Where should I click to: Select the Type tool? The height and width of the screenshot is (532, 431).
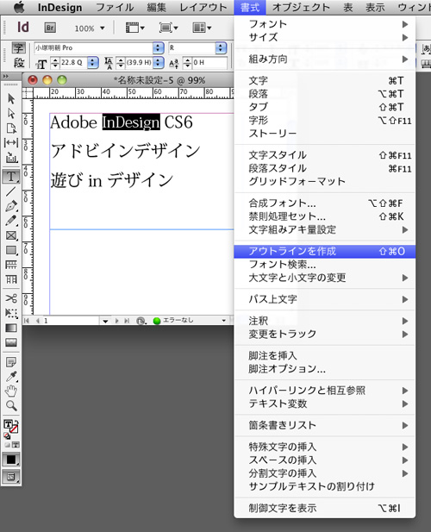(x=11, y=177)
